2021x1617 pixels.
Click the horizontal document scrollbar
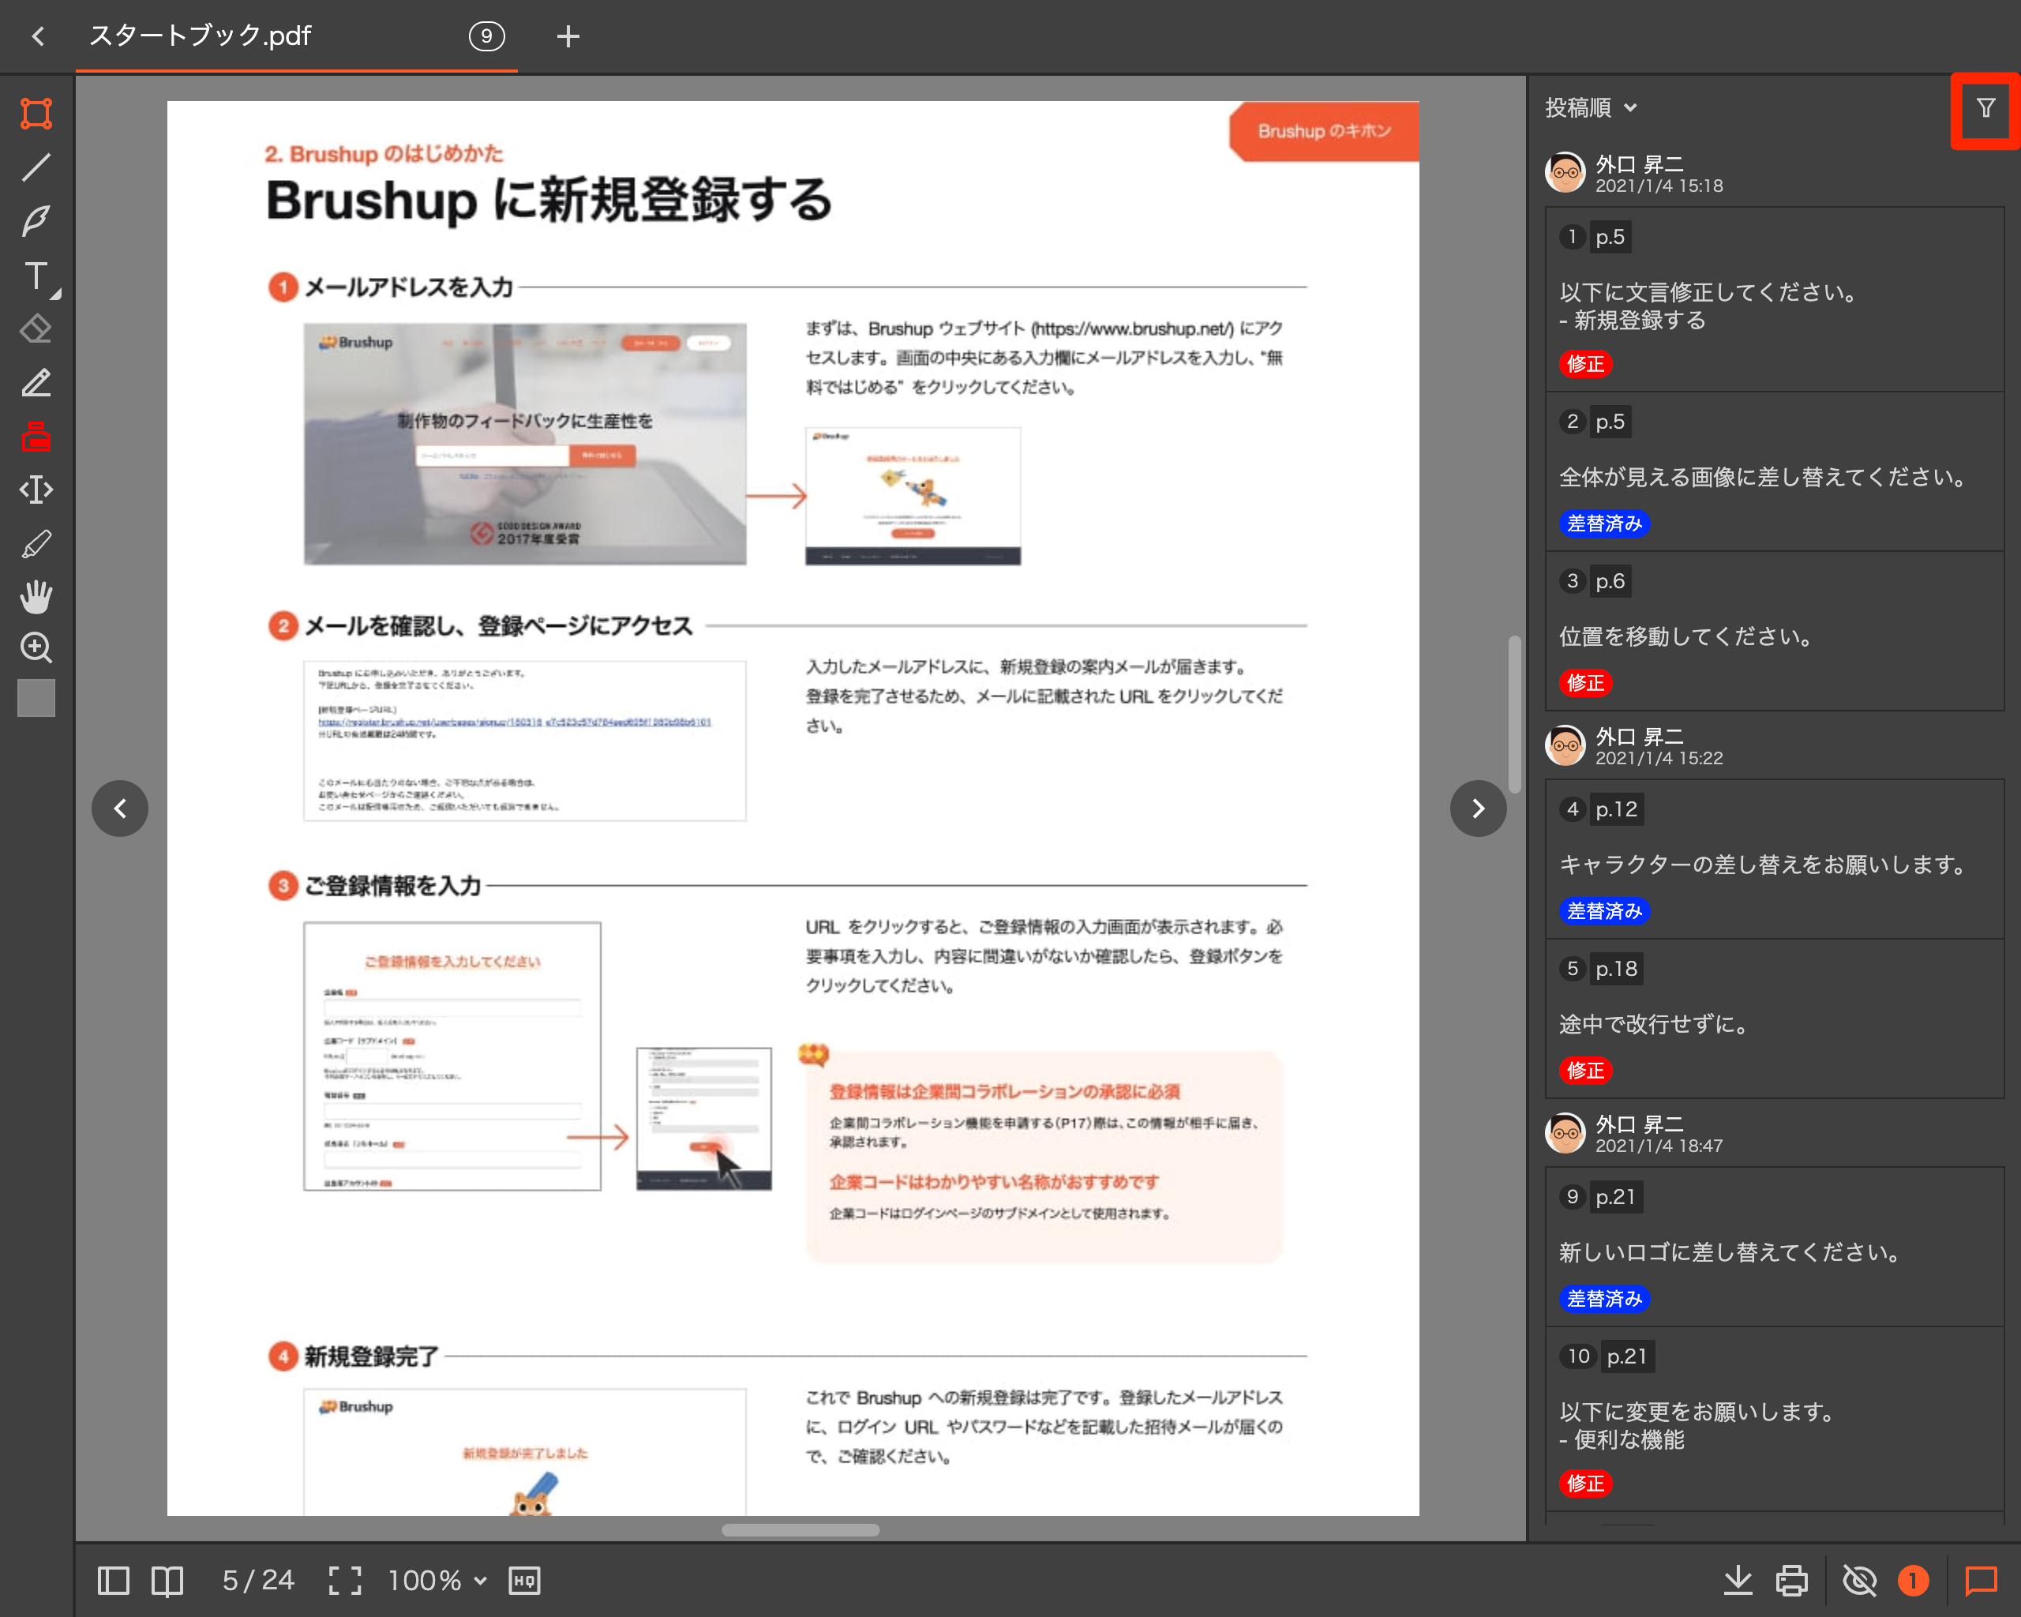(801, 1530)
